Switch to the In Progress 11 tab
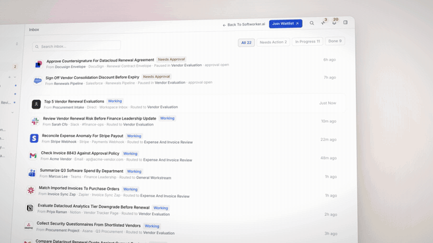 tap(307, 42)
